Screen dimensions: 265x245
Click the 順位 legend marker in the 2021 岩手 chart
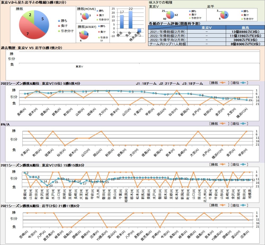pos(244,205)
